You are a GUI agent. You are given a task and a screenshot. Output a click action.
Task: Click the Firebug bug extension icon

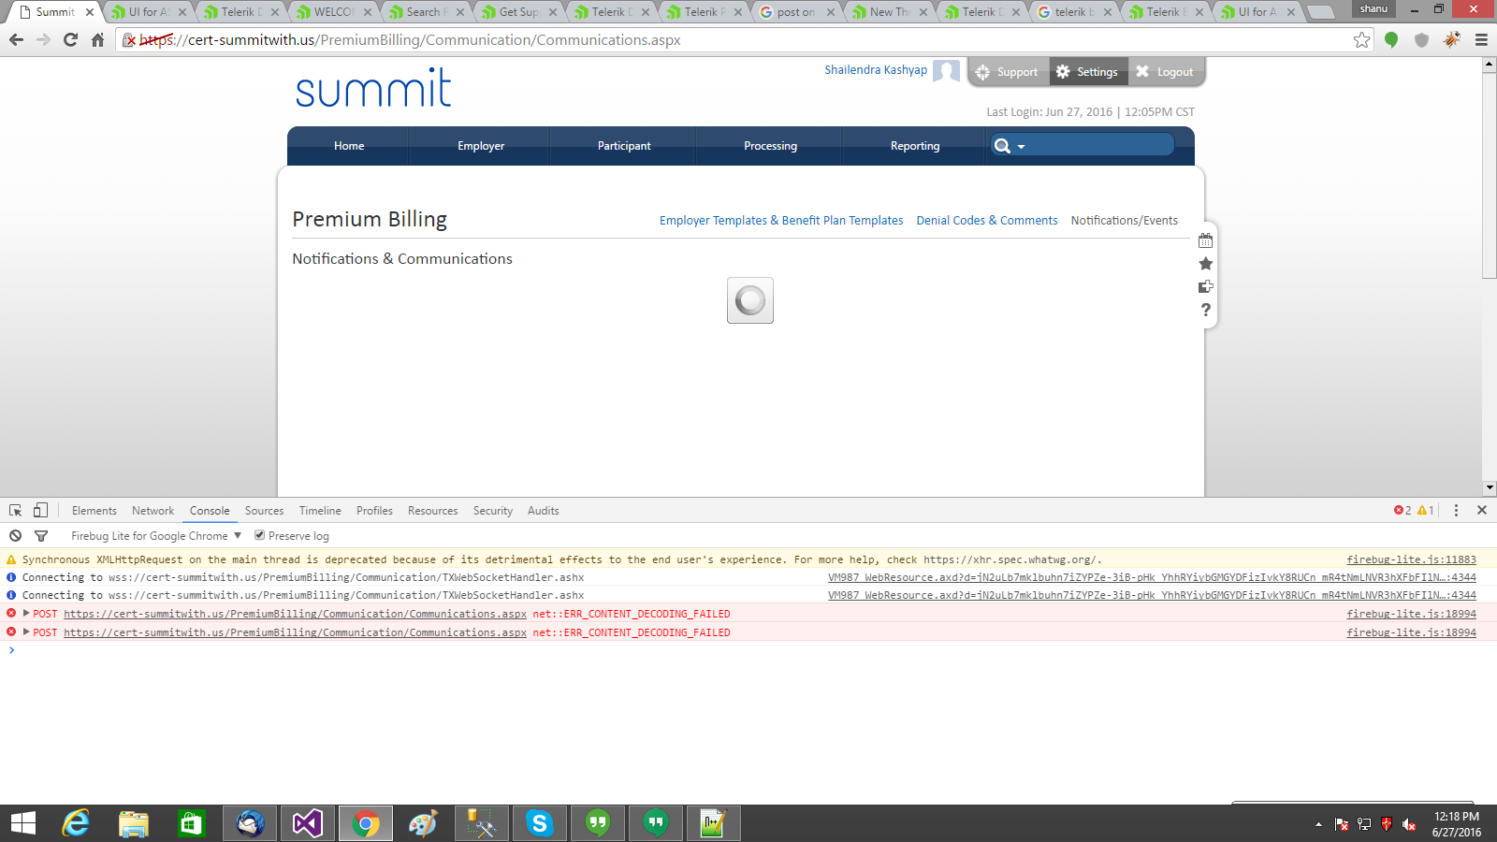(1451, 40)
